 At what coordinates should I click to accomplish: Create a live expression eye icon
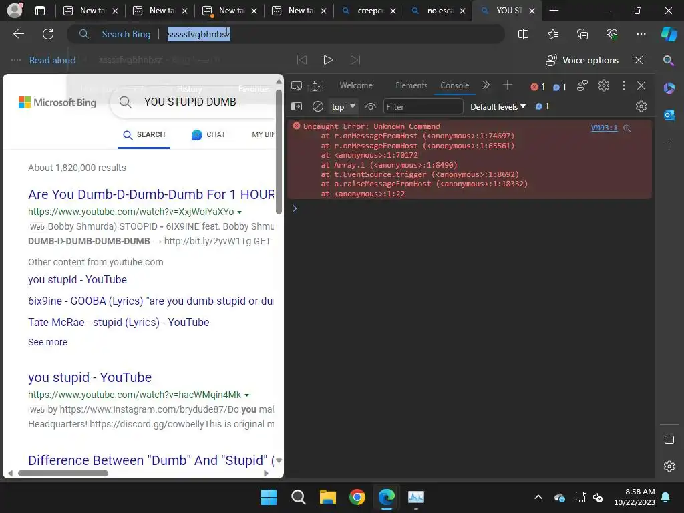pos(370,106)
